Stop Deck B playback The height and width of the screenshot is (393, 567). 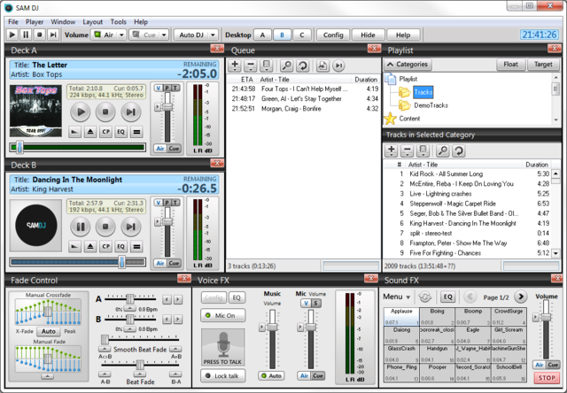tap(105, 227)
